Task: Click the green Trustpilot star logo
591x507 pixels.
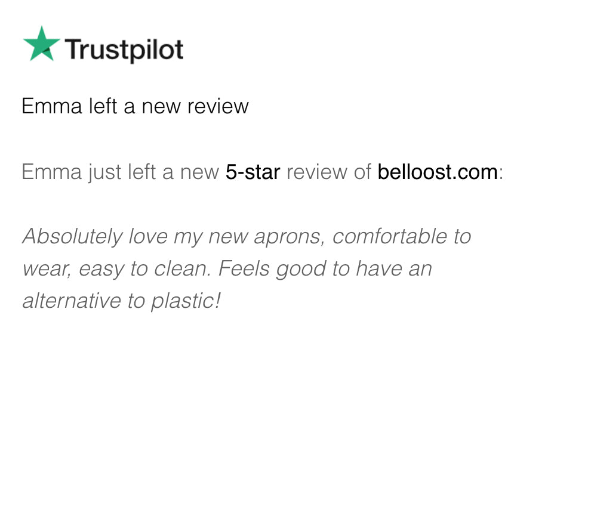Action: pos(41,44)
